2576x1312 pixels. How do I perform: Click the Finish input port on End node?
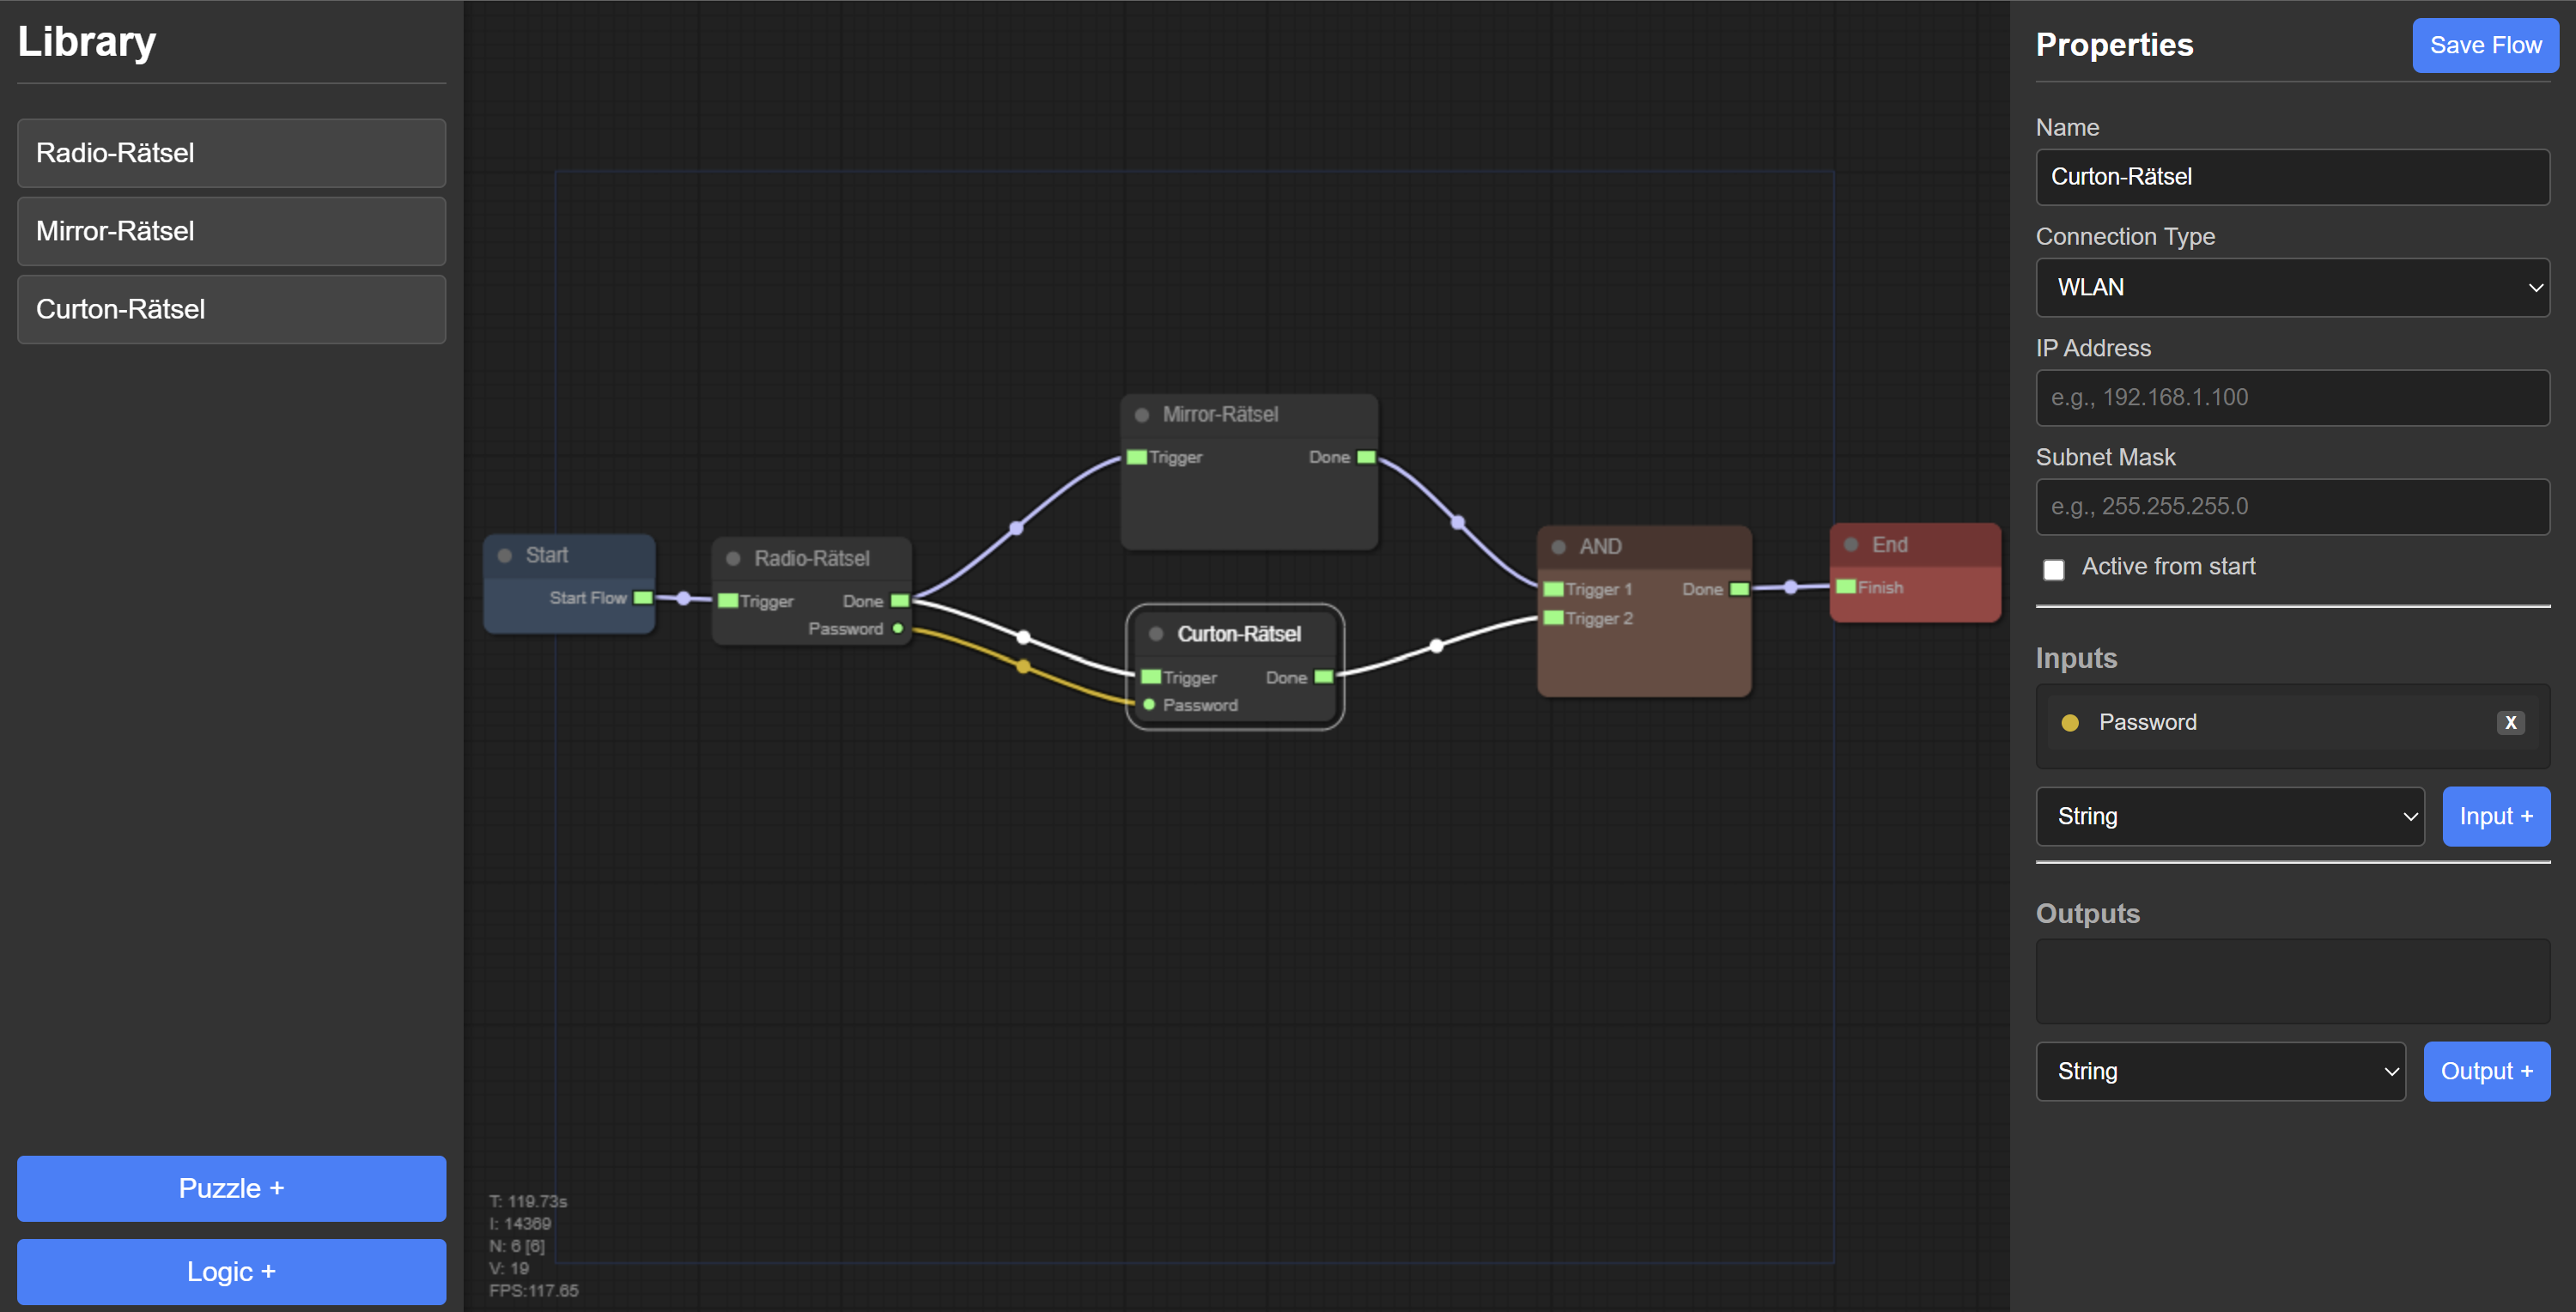[1846, 587]
